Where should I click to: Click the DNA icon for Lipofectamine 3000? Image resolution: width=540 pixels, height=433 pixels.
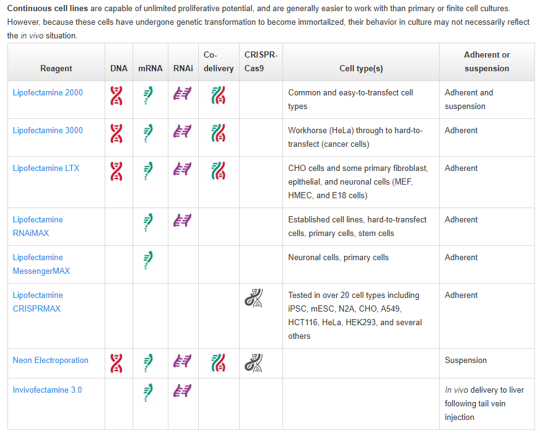(x=116, y=133)
